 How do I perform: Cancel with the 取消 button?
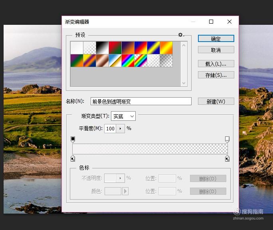pyautogui.click(x=216, y=50)
